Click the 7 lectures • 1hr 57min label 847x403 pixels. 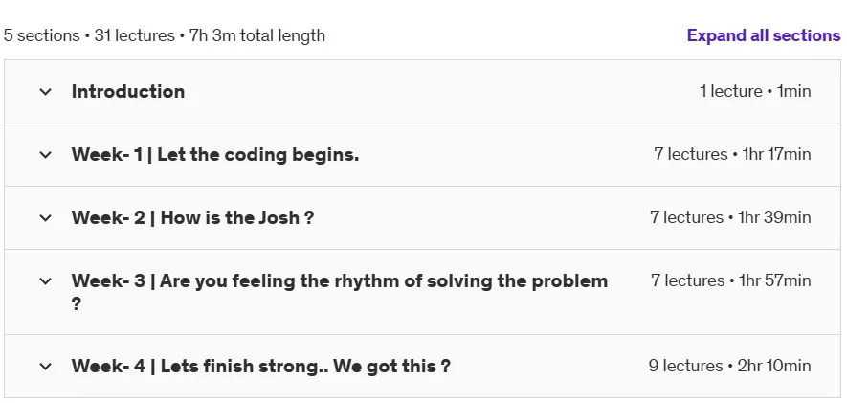point(731,280)
